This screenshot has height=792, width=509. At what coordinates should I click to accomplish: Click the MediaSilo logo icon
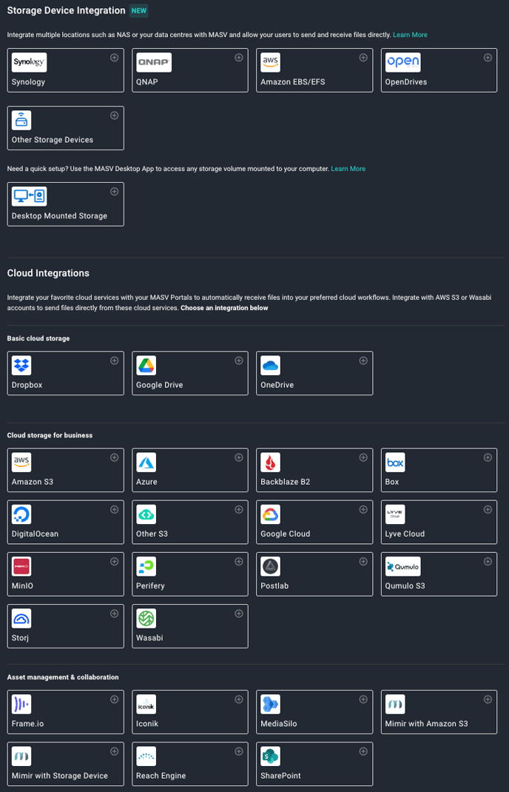[x=271, y=704]
